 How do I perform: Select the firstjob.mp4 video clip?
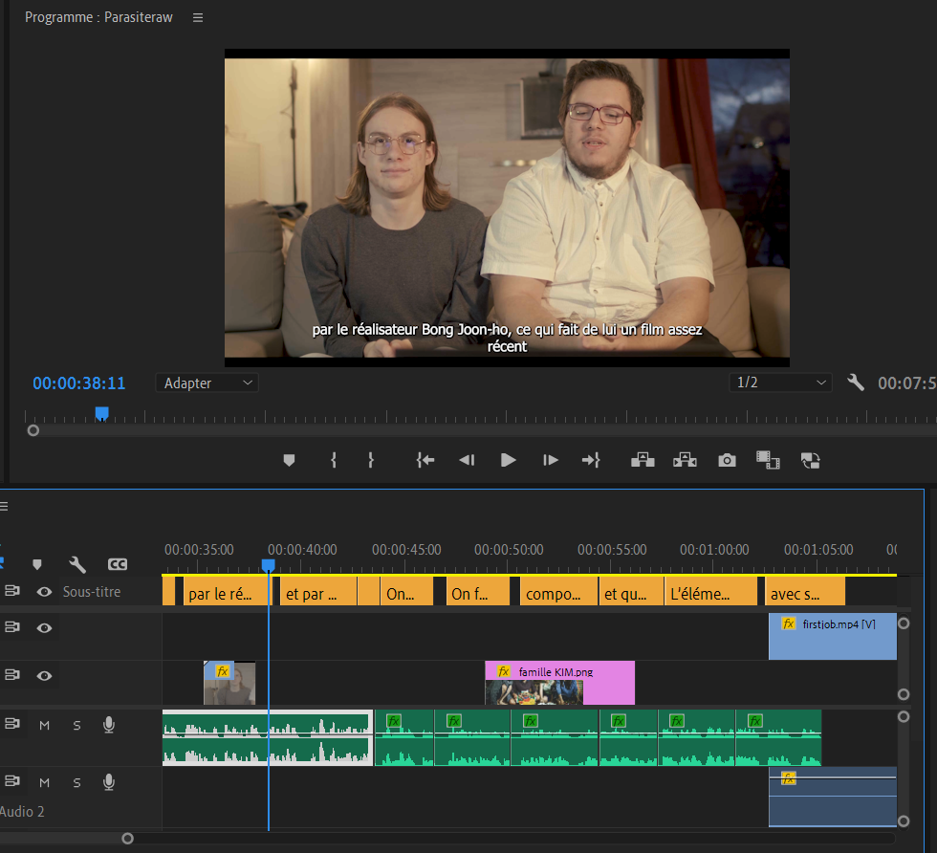tap(833, 637)
